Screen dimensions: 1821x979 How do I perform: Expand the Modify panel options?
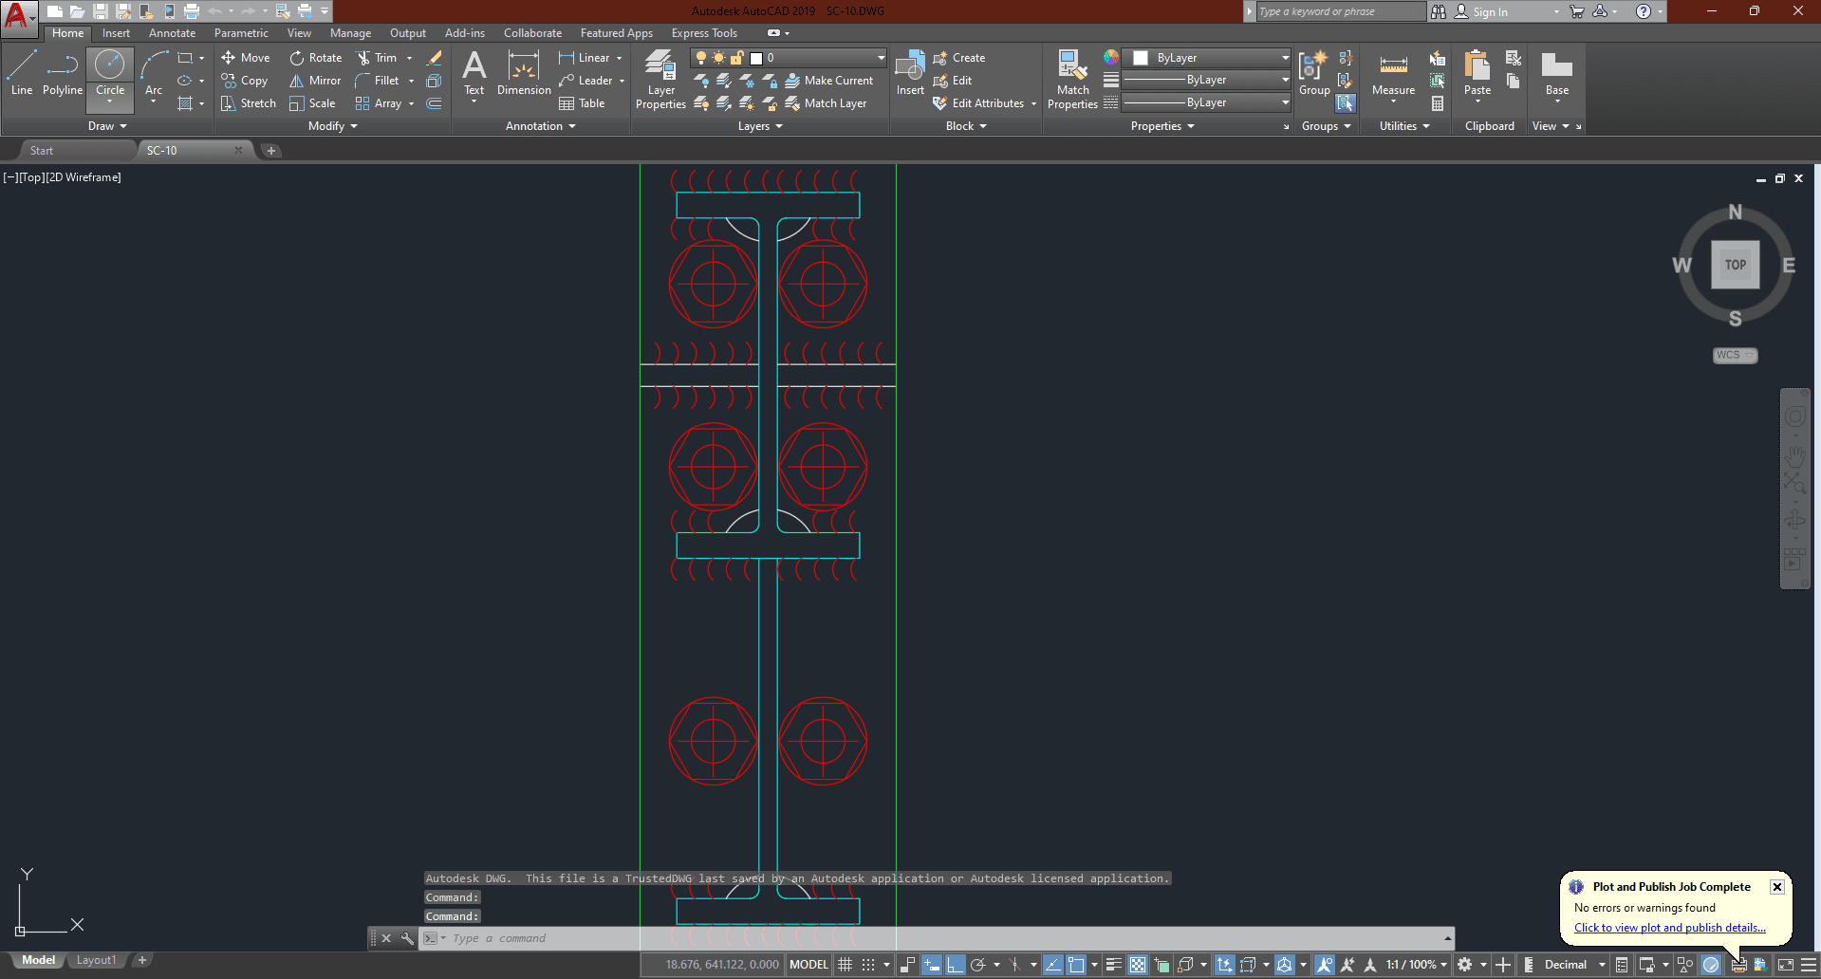(332, 126)
